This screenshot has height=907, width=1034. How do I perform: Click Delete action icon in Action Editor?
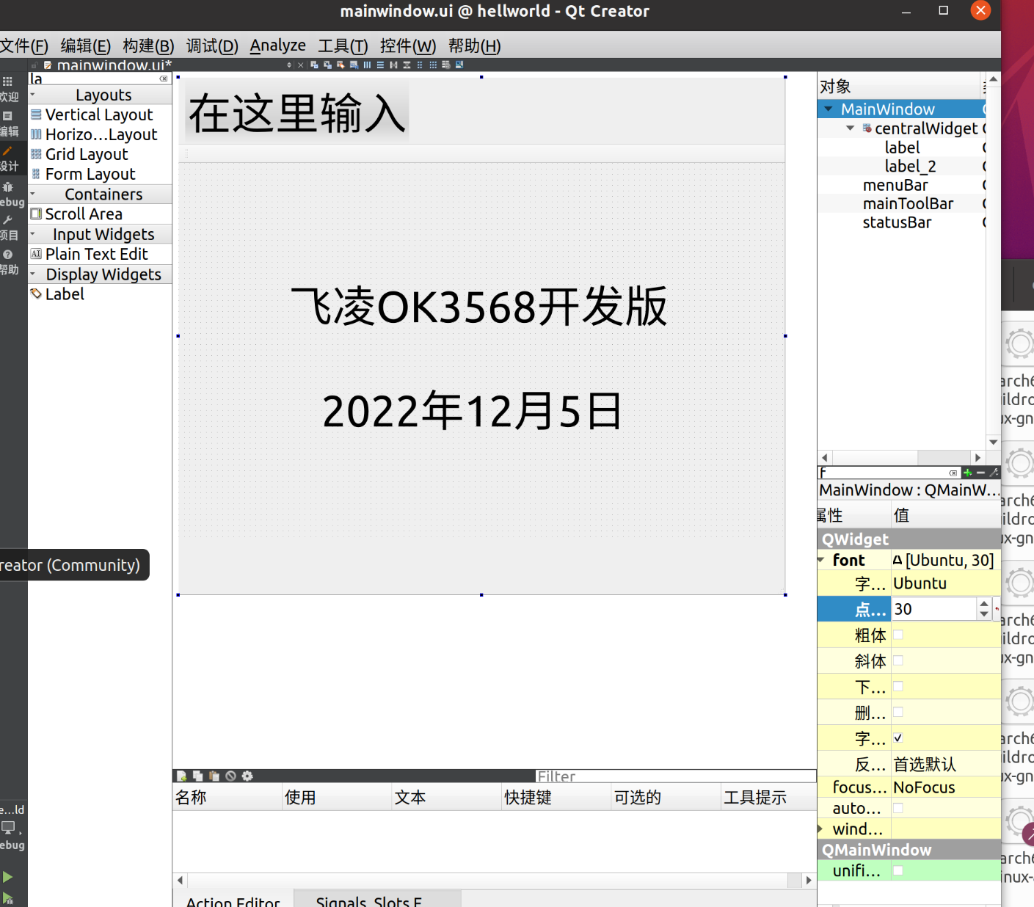coord(230,776)
